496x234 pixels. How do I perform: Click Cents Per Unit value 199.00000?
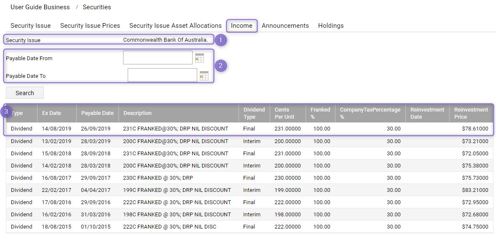[x=287, y=190]
